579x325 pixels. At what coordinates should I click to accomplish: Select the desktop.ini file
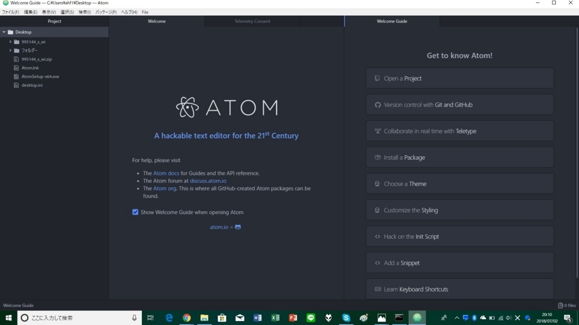tap(32, 85)
